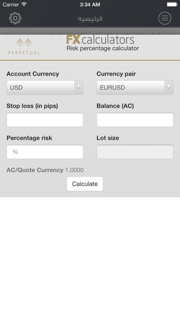Tap the Arabic page title in the header
180x319 pixels.
coord(90,19)
